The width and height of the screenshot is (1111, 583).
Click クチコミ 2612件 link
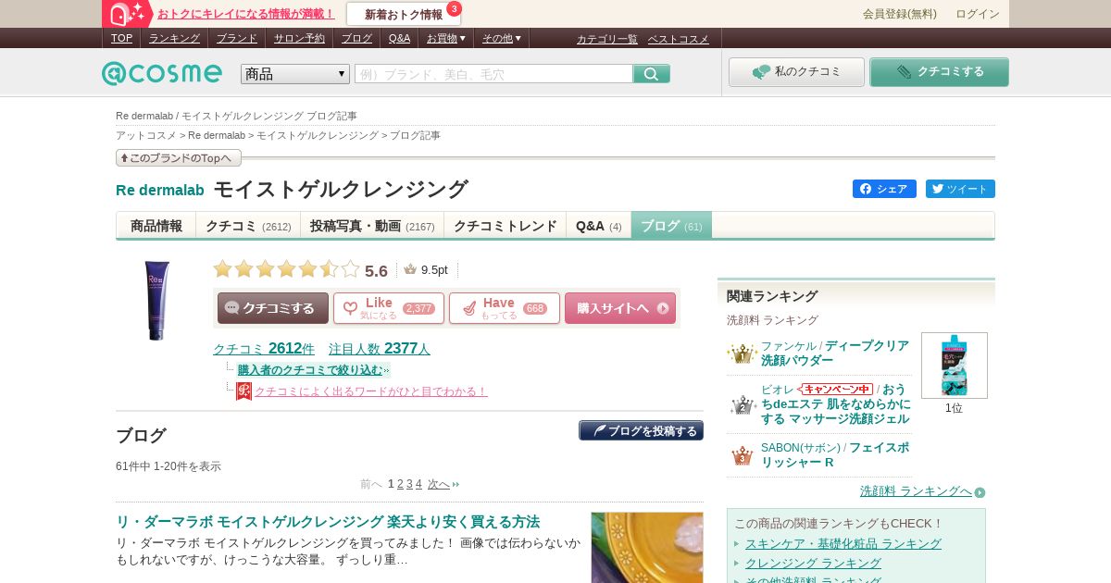(x=264, y=349)
